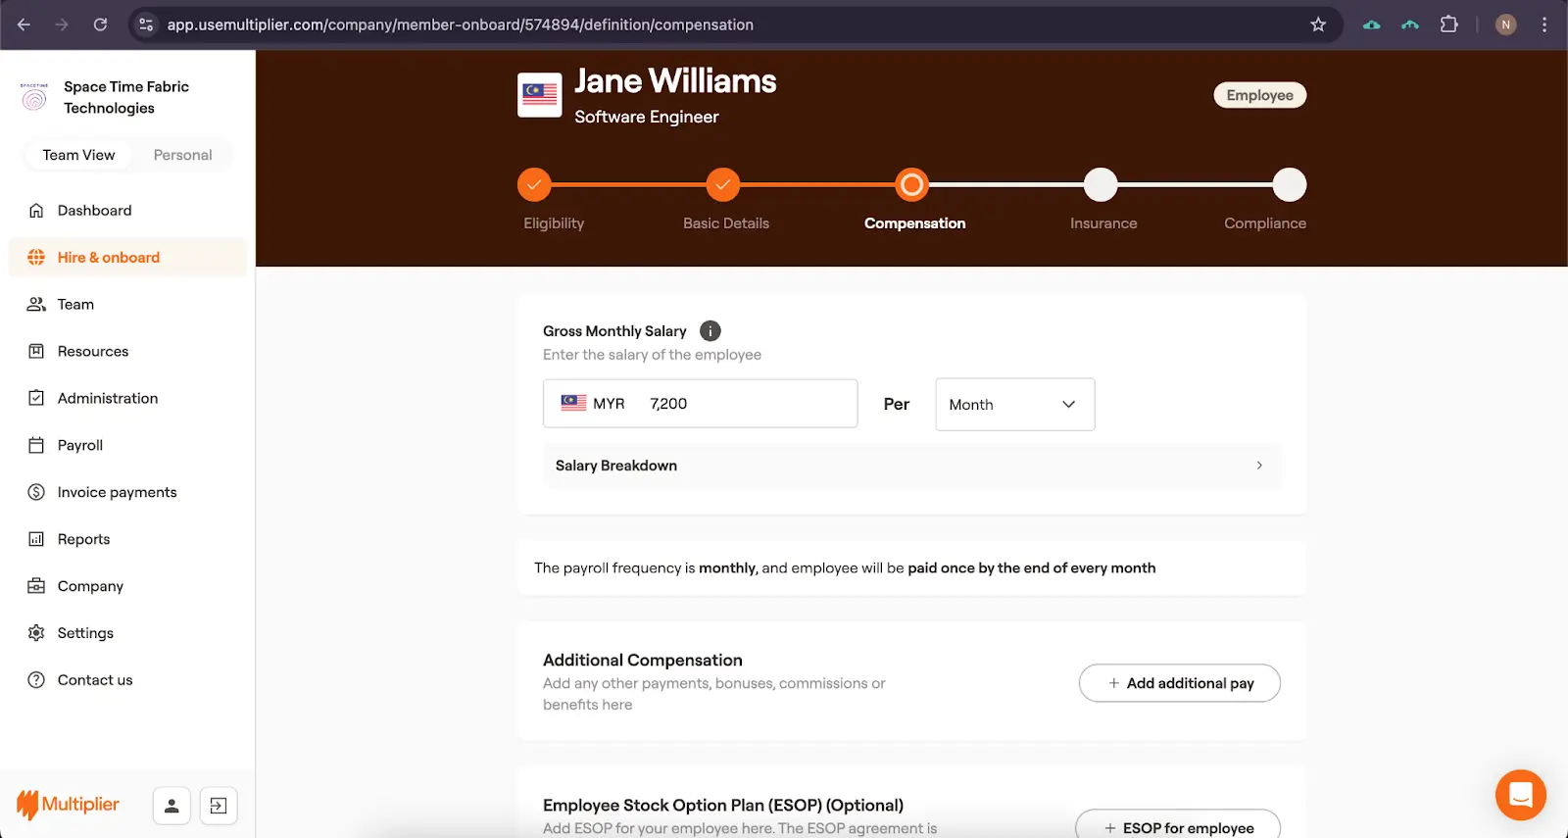Click the Resources sidebar label
The image size is (1568, 838).
tap(93, 352)
